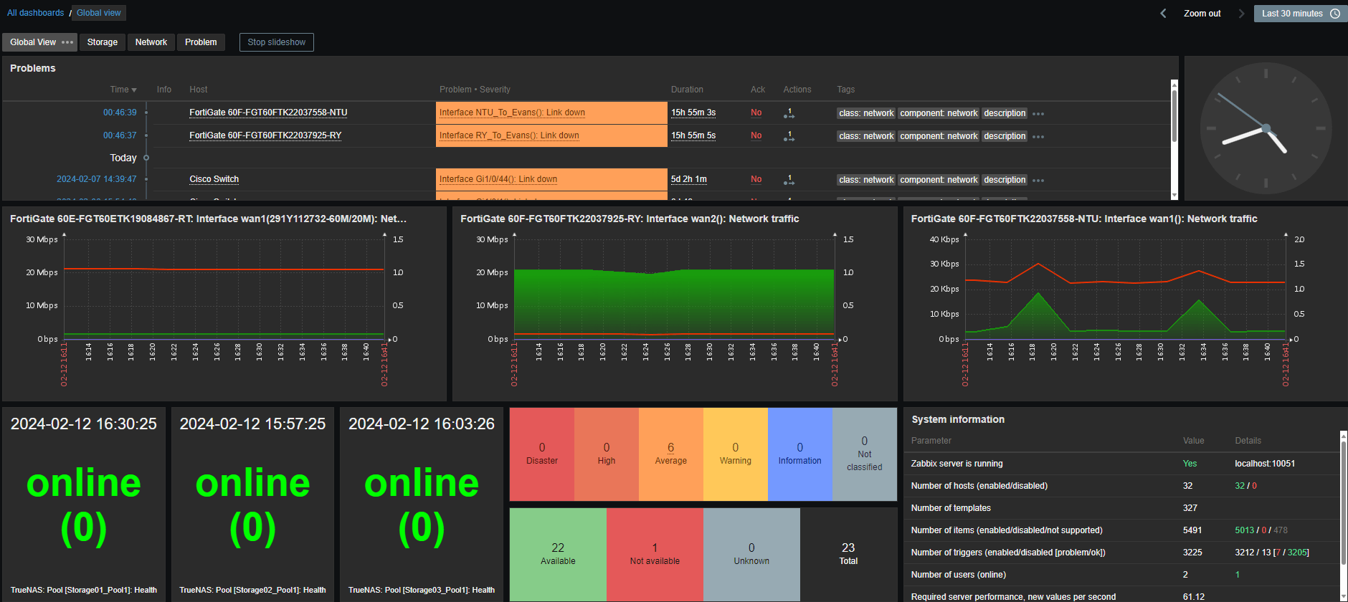The image size is (1348, 602).
Task: Open actions icon for the NTU_To_Evans problem
Action: point(789,113)
